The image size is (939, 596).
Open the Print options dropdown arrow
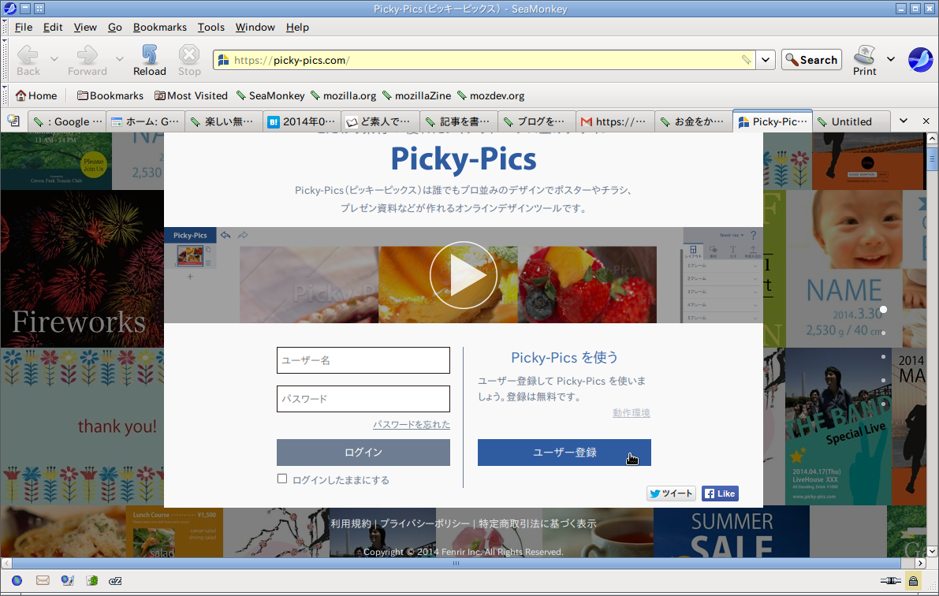(890, 59)
